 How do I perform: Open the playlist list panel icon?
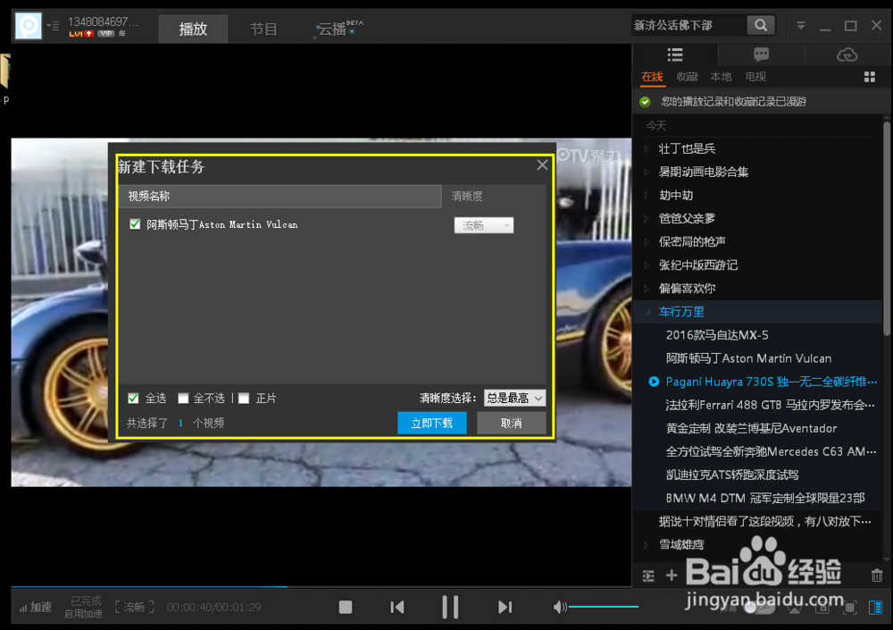click(675, 55)
